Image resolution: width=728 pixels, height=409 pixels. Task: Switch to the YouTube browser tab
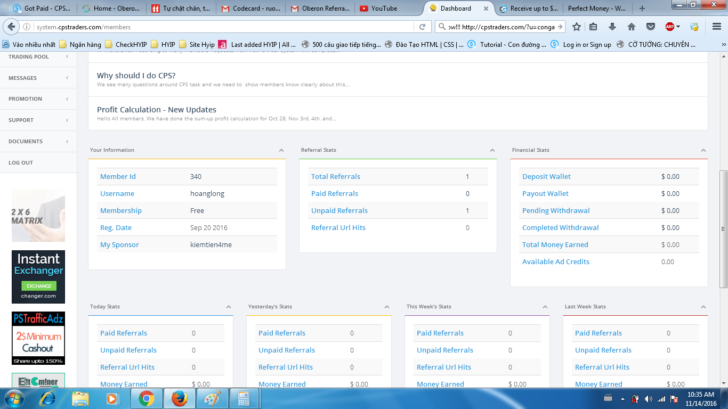tap(384, 9)
